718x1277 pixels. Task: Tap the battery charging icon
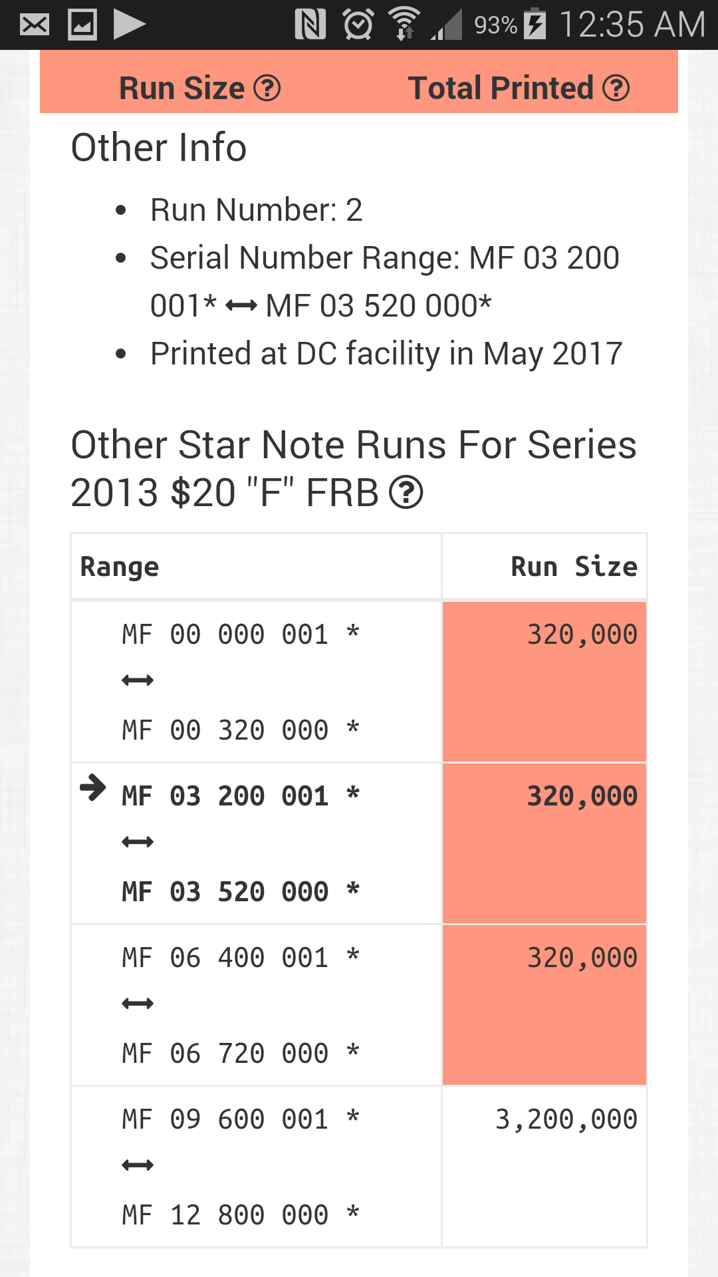(535, 25)
